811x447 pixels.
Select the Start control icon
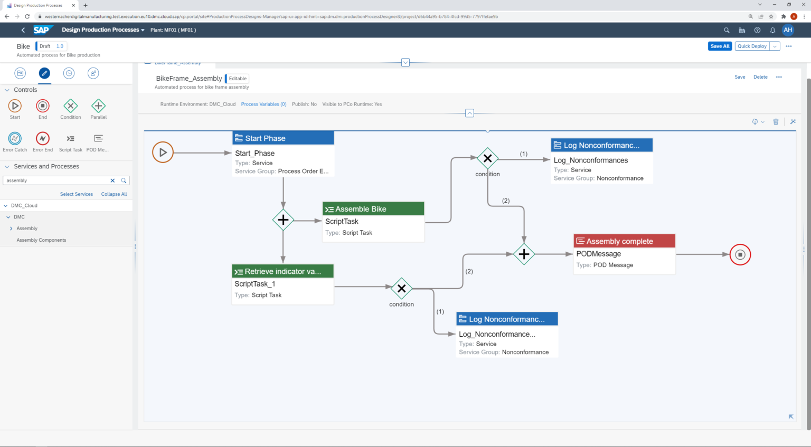[x=14, y=106]
